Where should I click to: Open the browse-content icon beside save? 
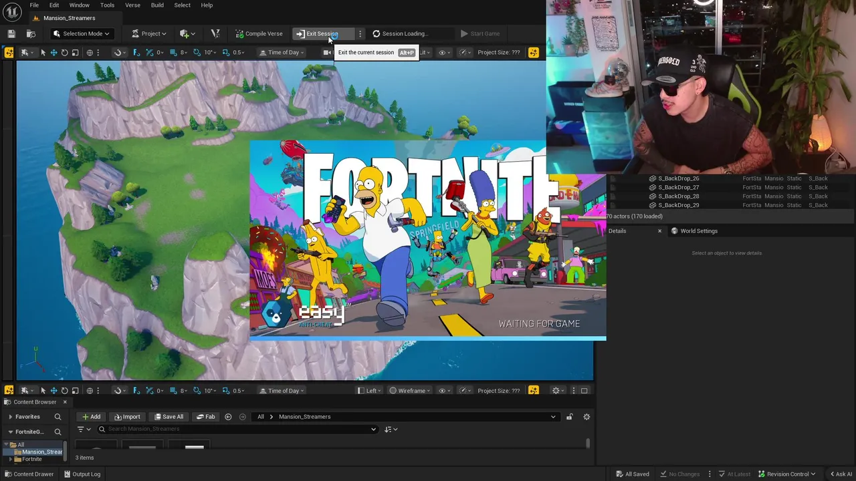point(31,33)
